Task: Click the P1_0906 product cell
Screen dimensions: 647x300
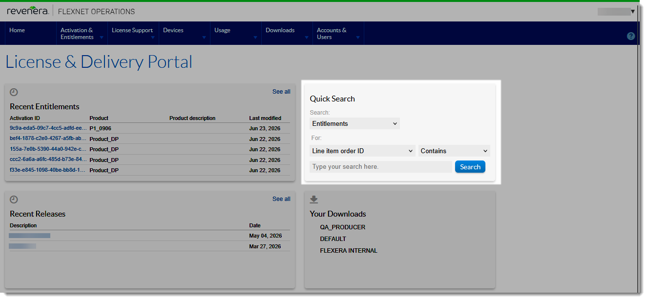Action: [101, 128]
